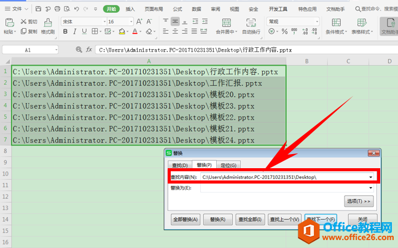Click the eraser clear-format icon
The image size is (398, 248).
149,31
